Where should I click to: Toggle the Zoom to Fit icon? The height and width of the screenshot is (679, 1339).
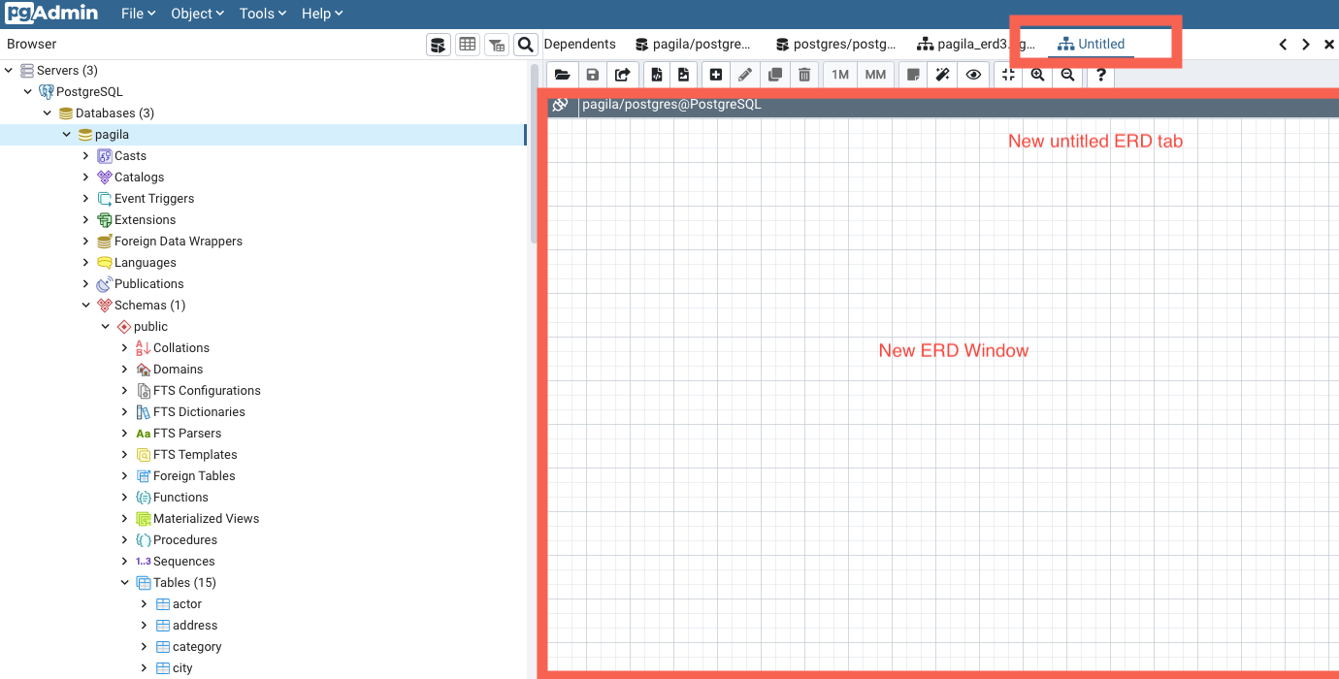pos(1007,74)
